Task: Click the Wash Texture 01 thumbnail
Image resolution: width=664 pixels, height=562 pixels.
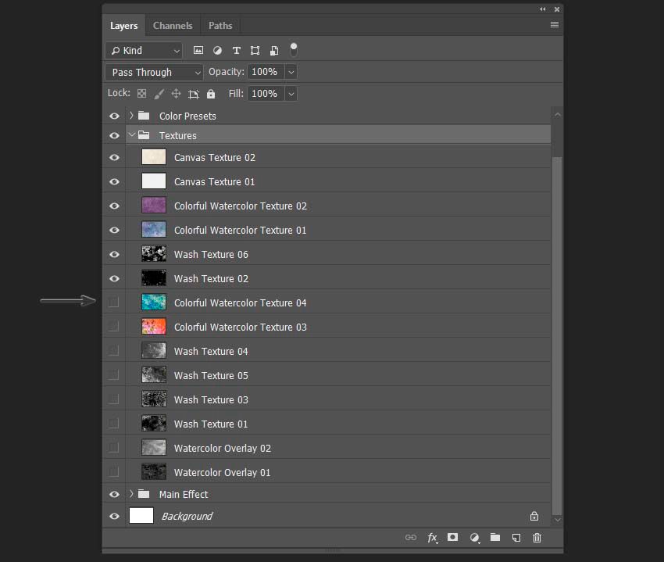Action: coord(154,424)
